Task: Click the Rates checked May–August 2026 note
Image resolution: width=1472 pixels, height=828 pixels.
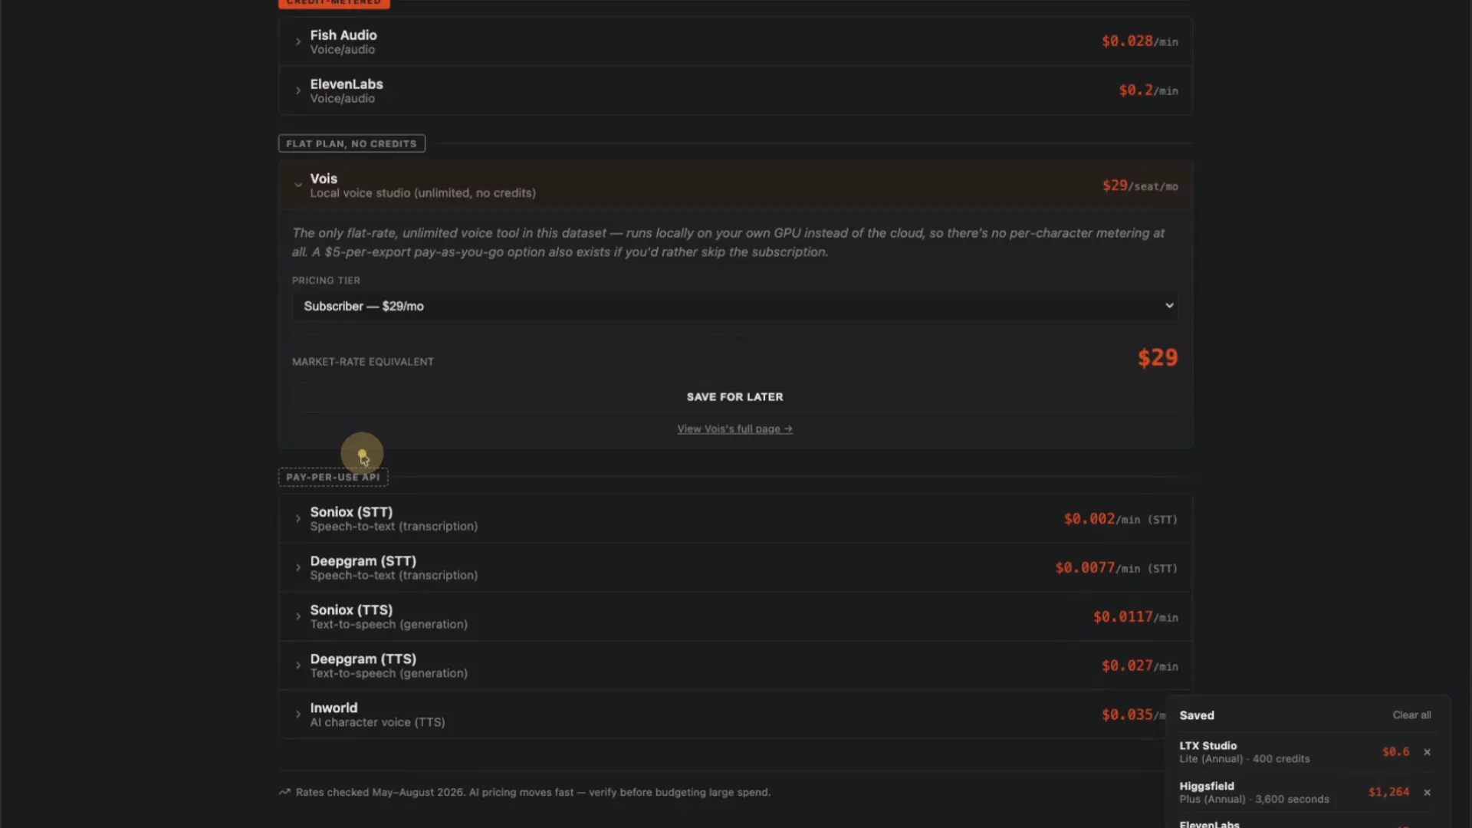Action: point(533,792)
